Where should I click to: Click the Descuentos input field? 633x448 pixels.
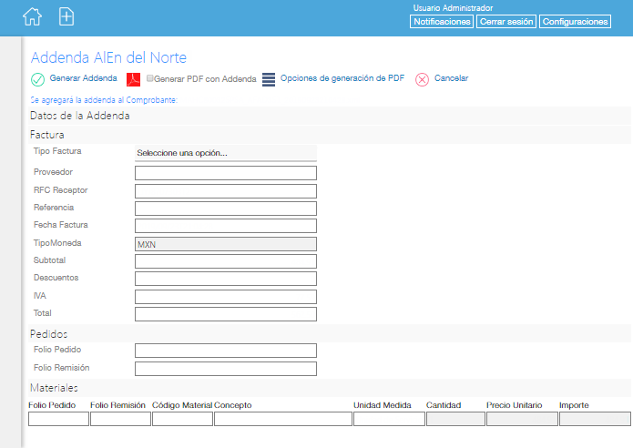pyautogui.click(x=226, y=279)
